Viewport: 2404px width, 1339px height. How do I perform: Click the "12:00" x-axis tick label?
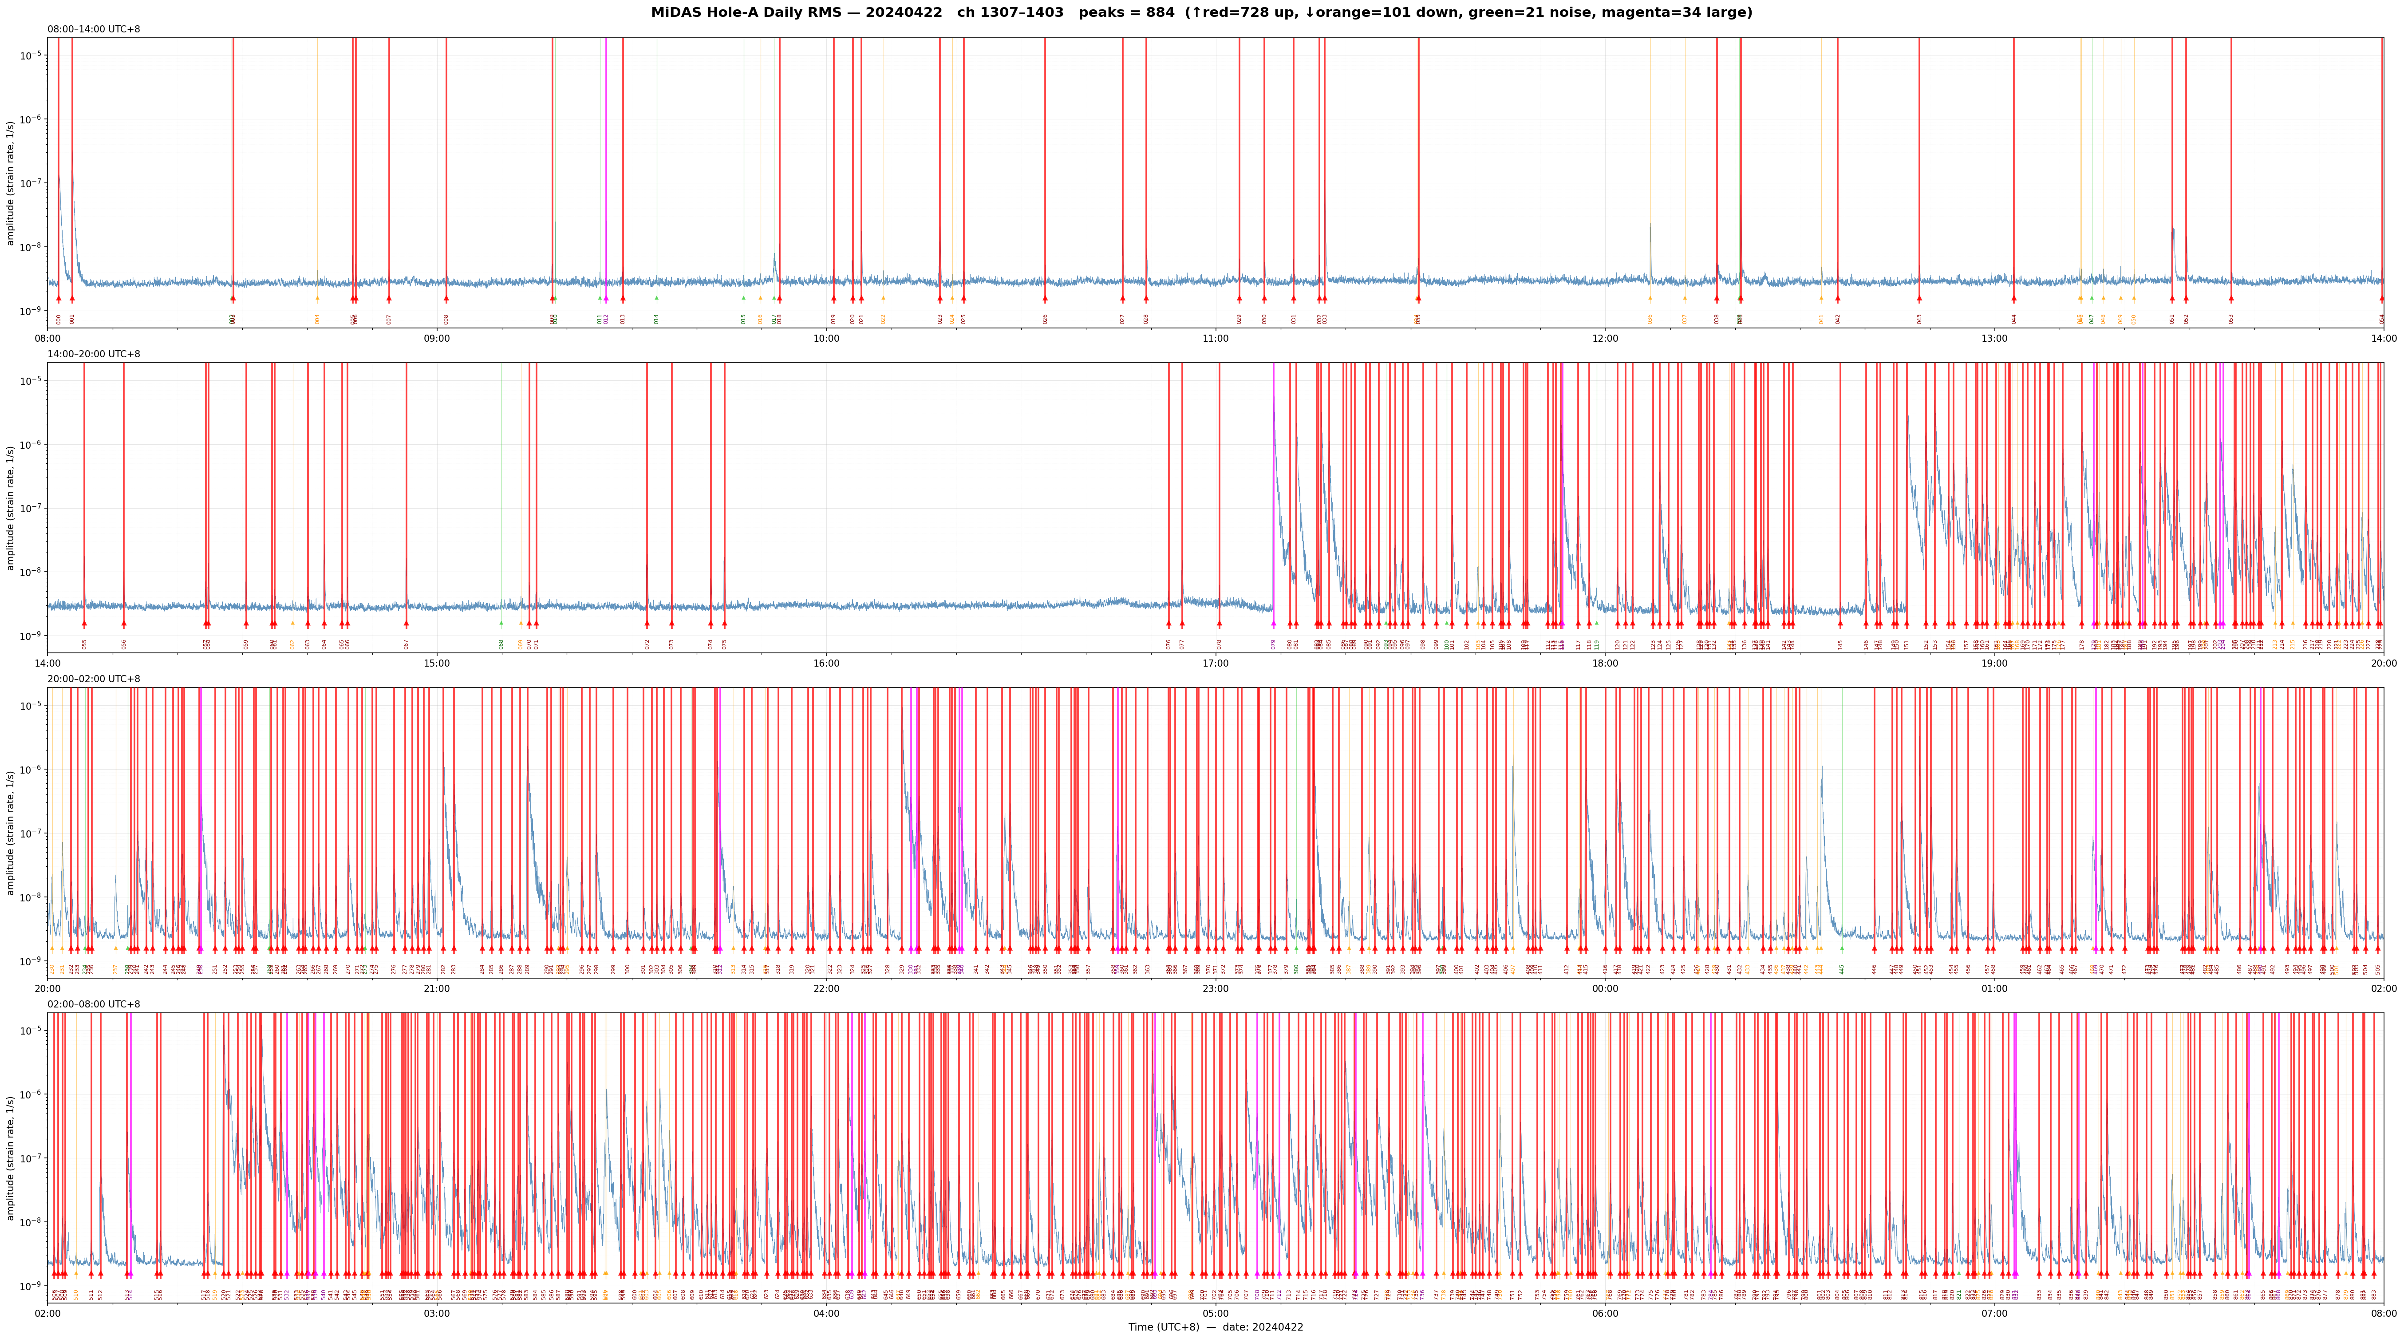pyautogui.click(x=1605, y=338)
